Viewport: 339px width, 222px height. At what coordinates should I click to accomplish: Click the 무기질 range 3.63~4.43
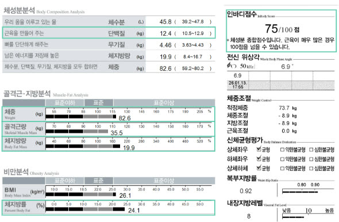point(192,45)
